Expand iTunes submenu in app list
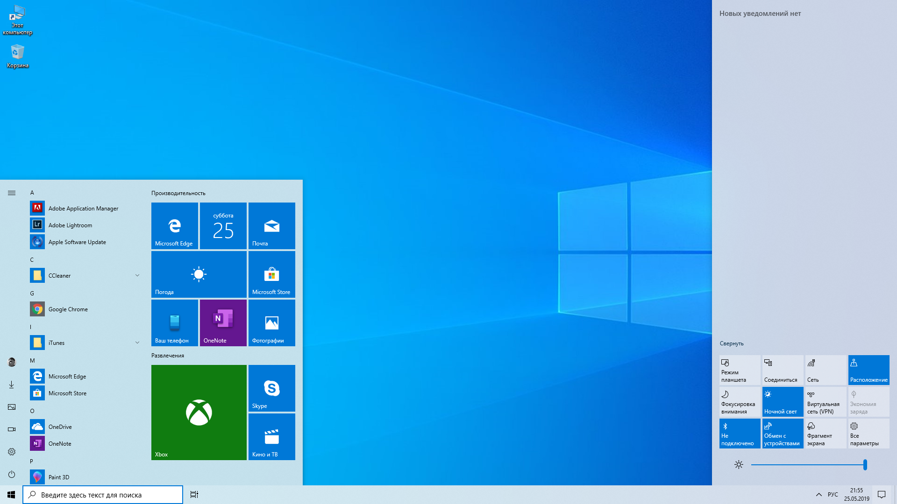The image size is (897, 504). click(x=137, y=342)
